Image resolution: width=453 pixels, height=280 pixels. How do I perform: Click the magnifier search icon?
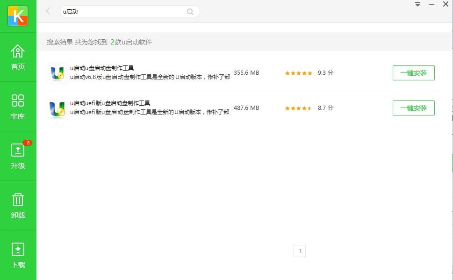(x=190, y=12)
